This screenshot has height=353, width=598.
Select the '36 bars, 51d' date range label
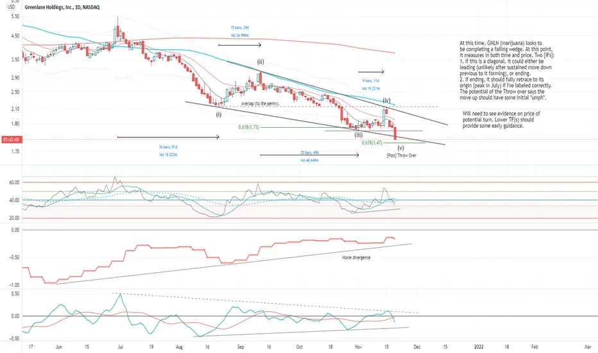tap(168, 147)
